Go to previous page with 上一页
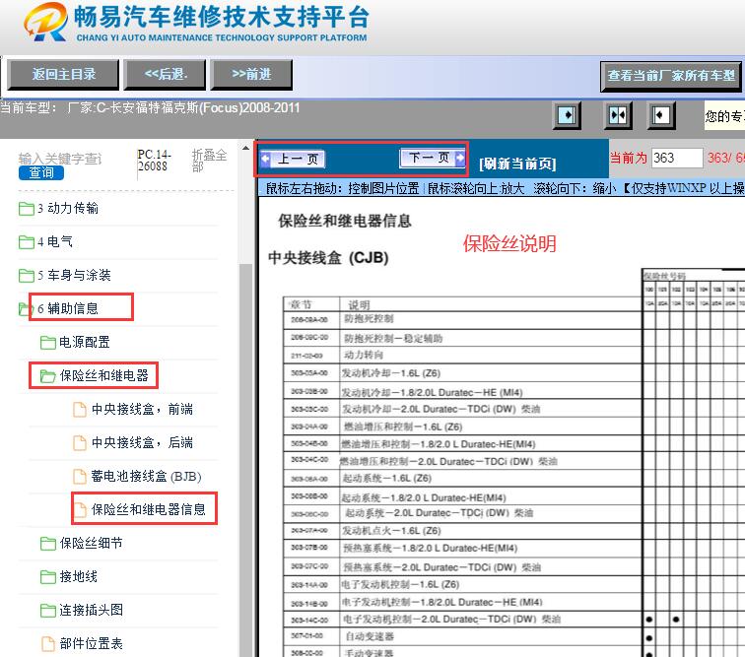Screen dimensions: 745x657 (x=293, y=159)
